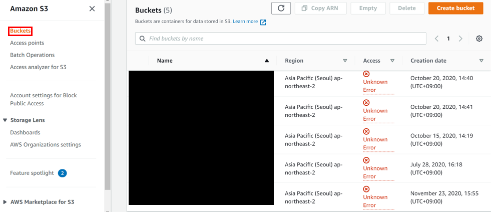This screenshot has width=491, height=212.
Task: Sort buckets by Region column arrow
Action: coord(345,61)
